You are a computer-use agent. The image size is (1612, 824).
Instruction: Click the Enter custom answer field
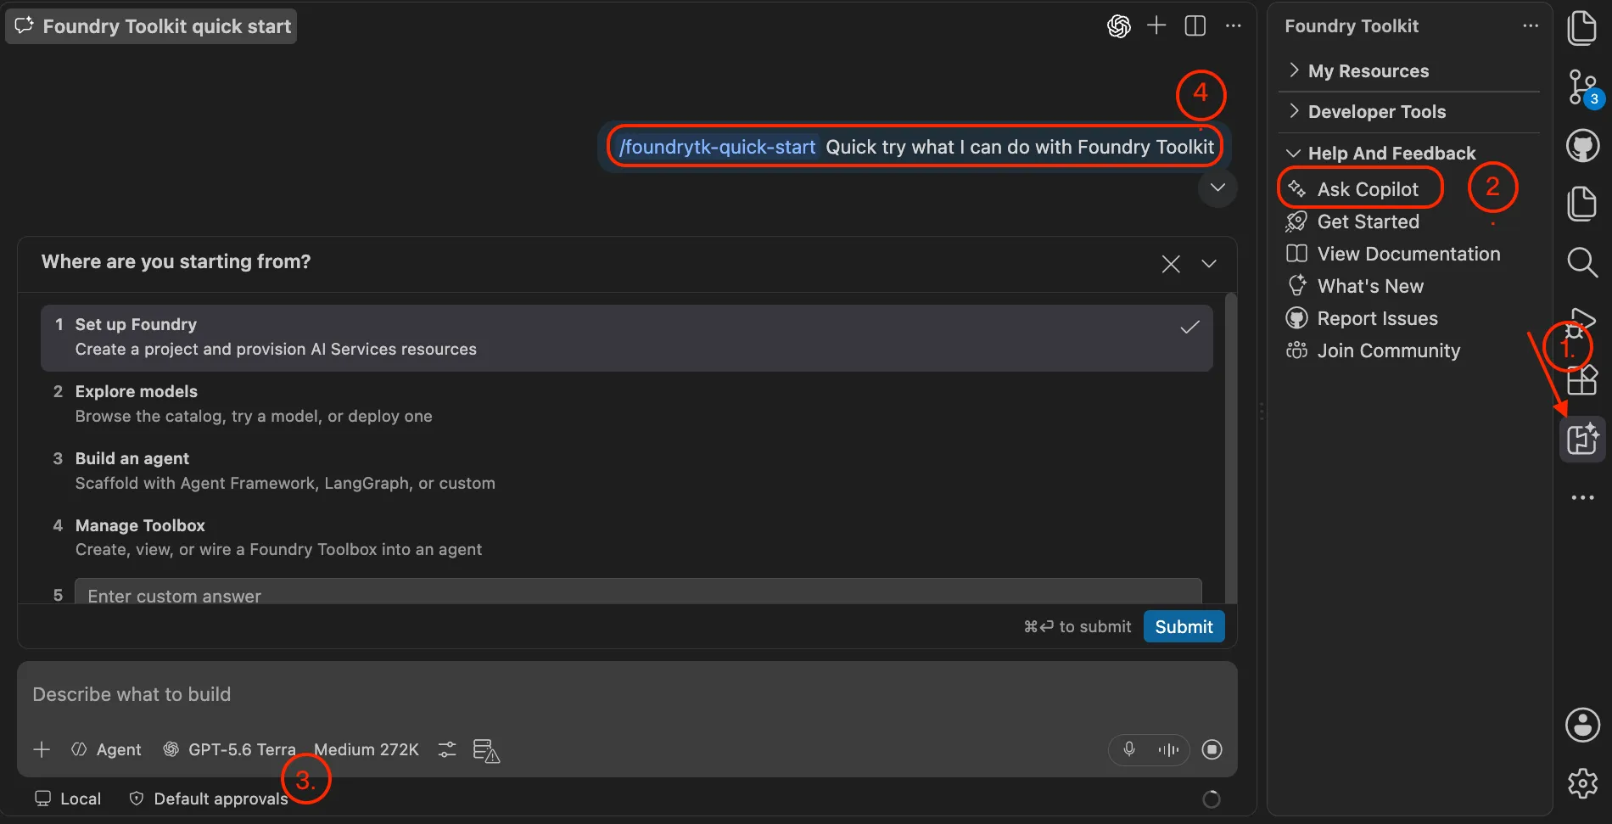[x=638, y=592]
